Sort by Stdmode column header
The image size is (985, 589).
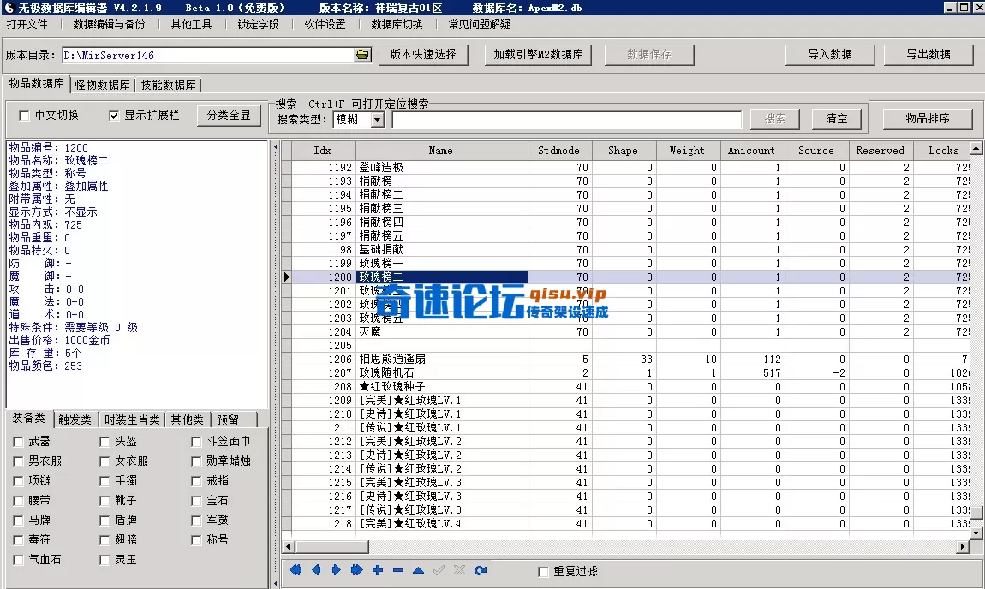[x=559, y=151]
